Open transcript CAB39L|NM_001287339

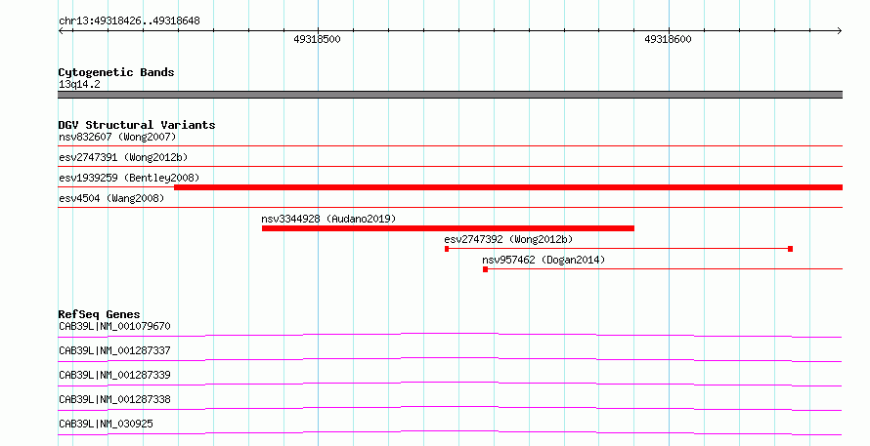pyautogui.click(x=114, y=375)
